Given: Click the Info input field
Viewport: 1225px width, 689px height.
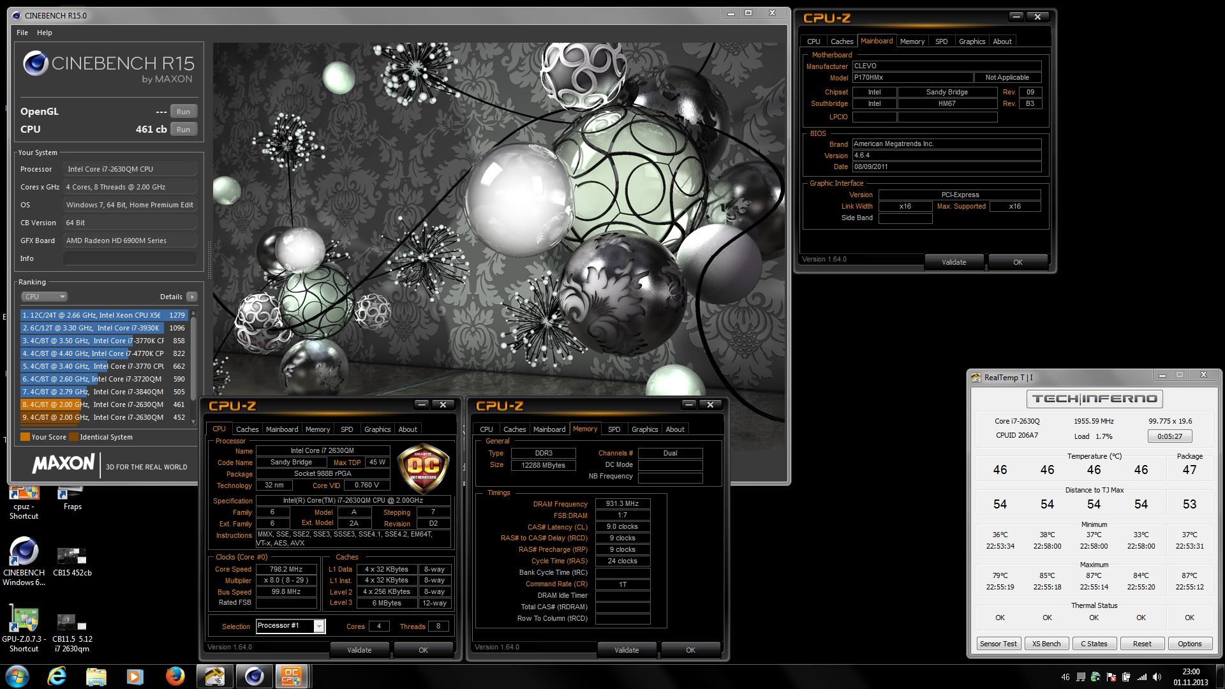Looking at the screenshot, I should [130, 258].
